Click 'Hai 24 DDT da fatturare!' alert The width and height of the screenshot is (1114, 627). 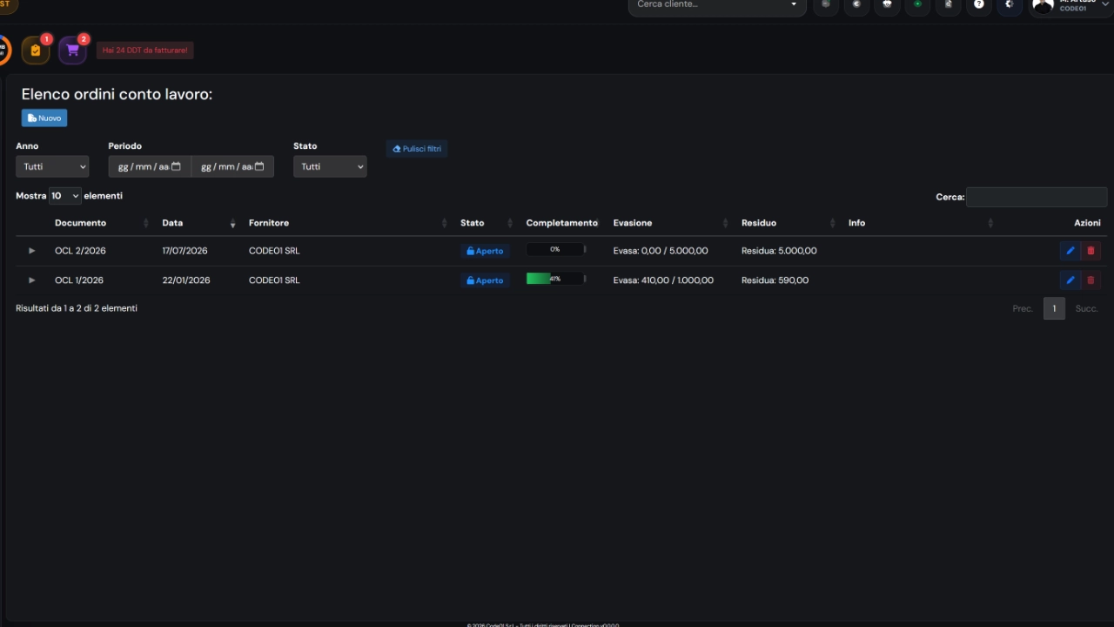[144, 51]
